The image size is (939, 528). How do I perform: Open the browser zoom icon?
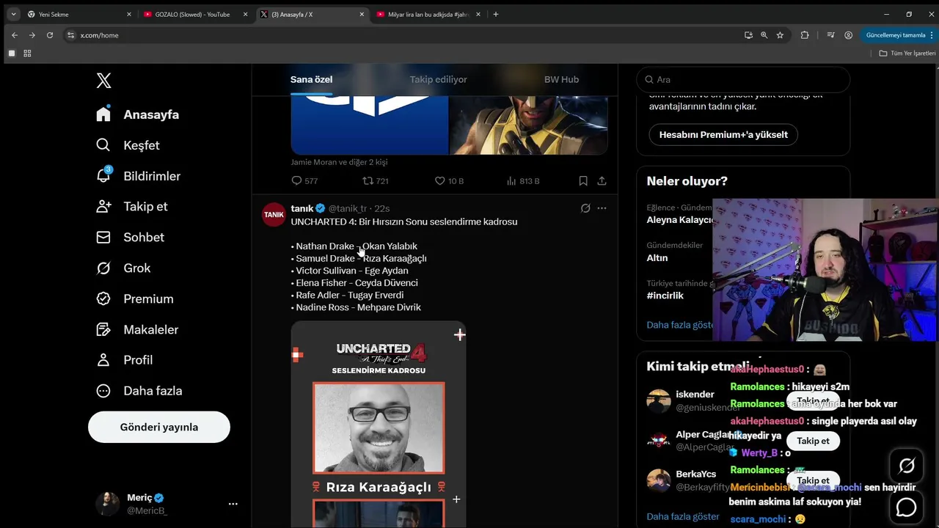click(764, 35)
